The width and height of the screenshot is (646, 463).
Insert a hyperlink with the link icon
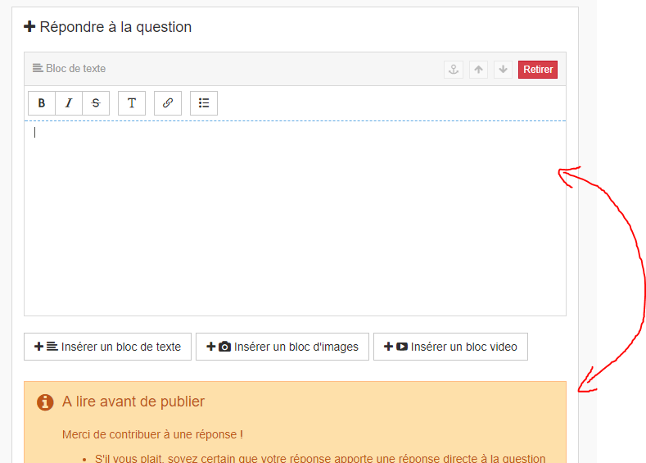168,103
